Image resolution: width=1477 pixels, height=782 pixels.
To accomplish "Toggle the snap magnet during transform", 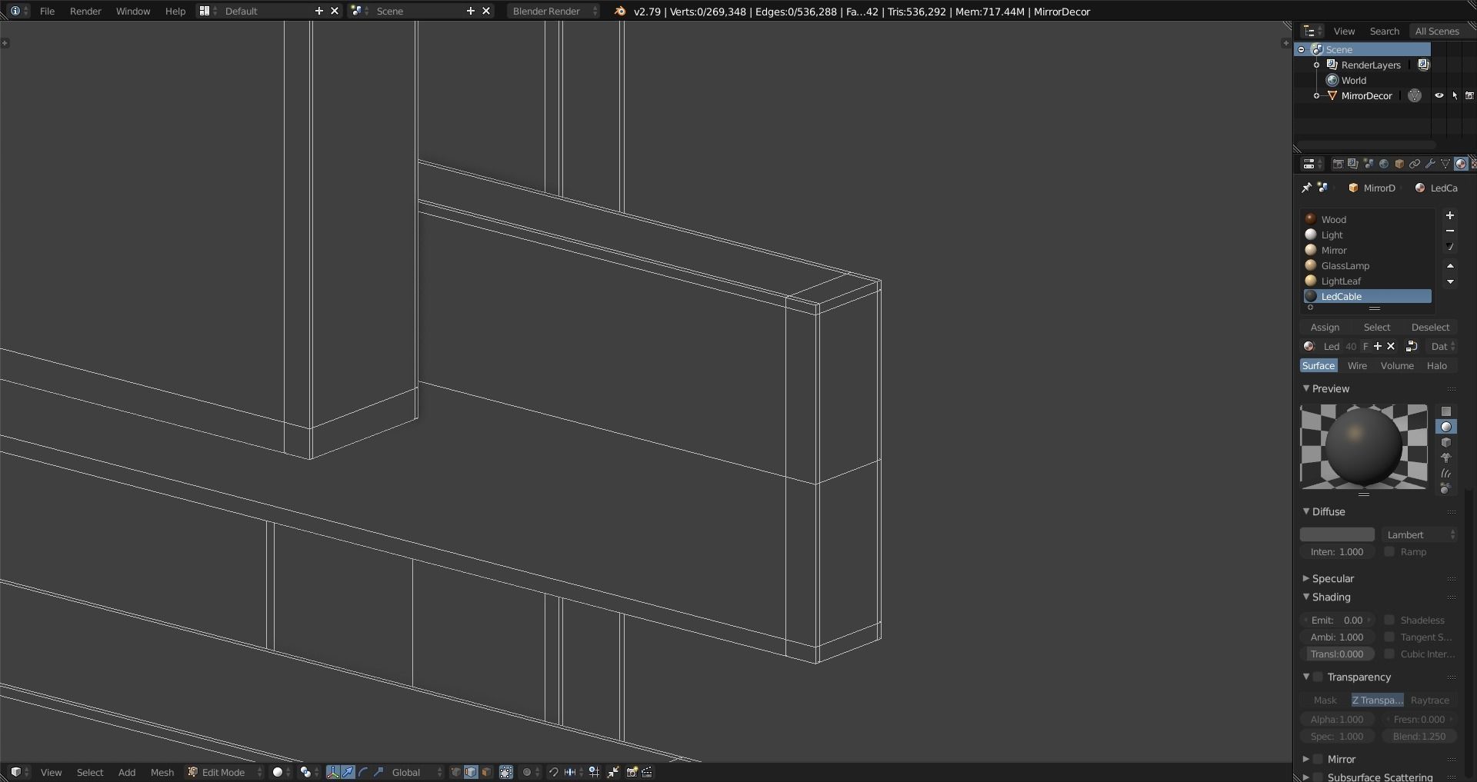I will (x=552, y=772).
